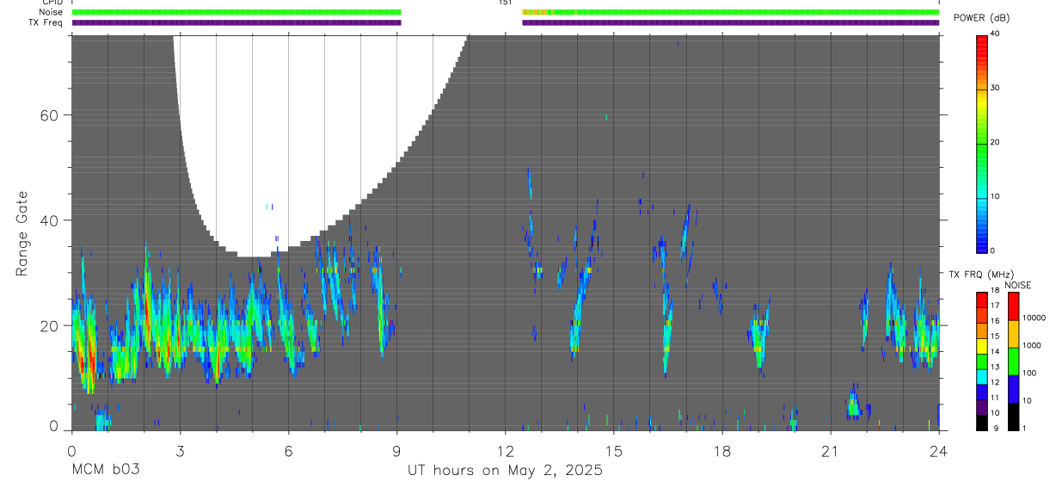This screenshot has height=488, width=1056.
Task: Click x-axis hour tick label '15'
Action: [x=613, y=451]
